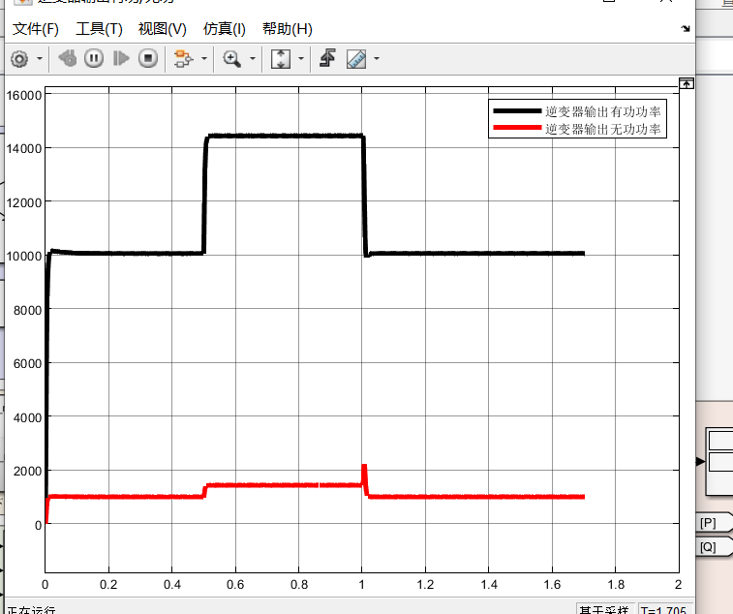This screenshot has width=733, height=614.
Task: Open the cursor measurements ruler icon
Action: click(x=356, y=59)
